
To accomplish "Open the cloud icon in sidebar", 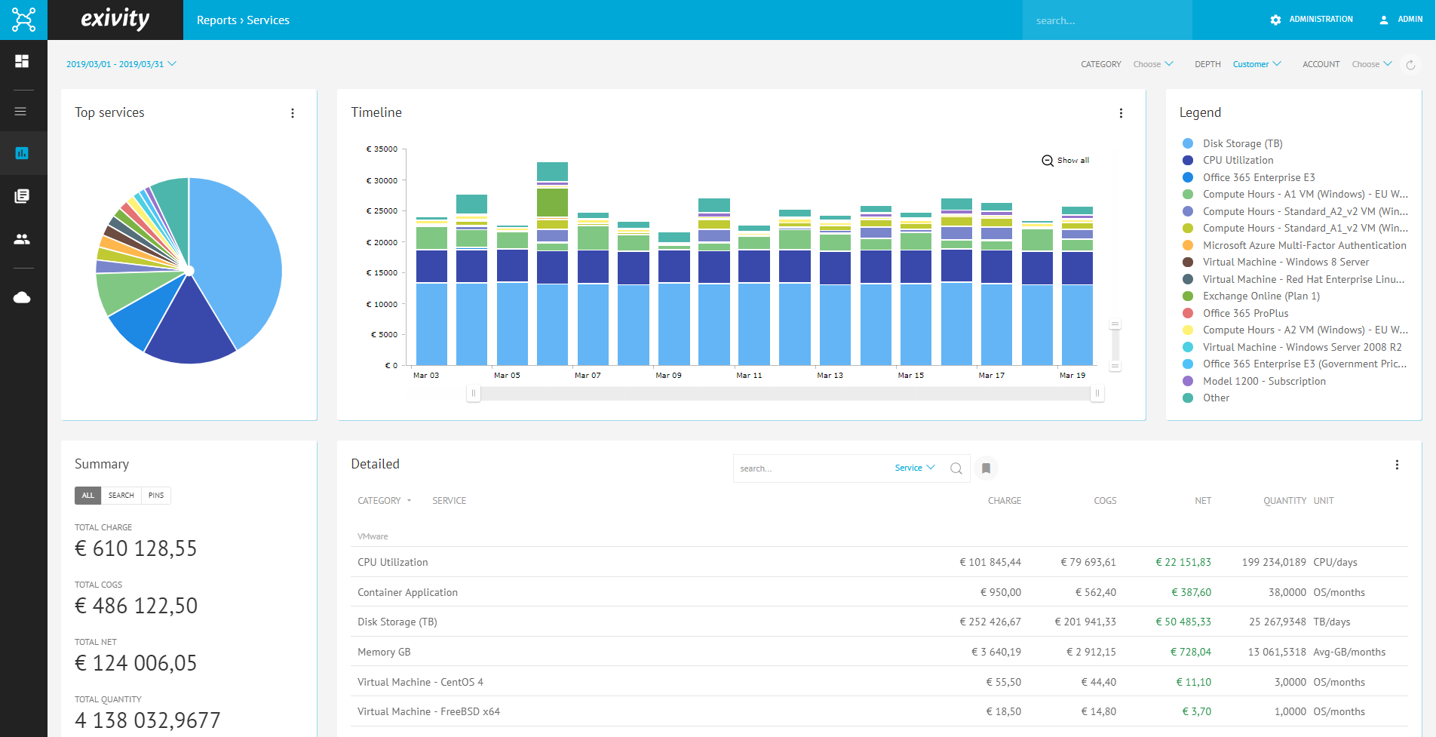I will [22, 297].
